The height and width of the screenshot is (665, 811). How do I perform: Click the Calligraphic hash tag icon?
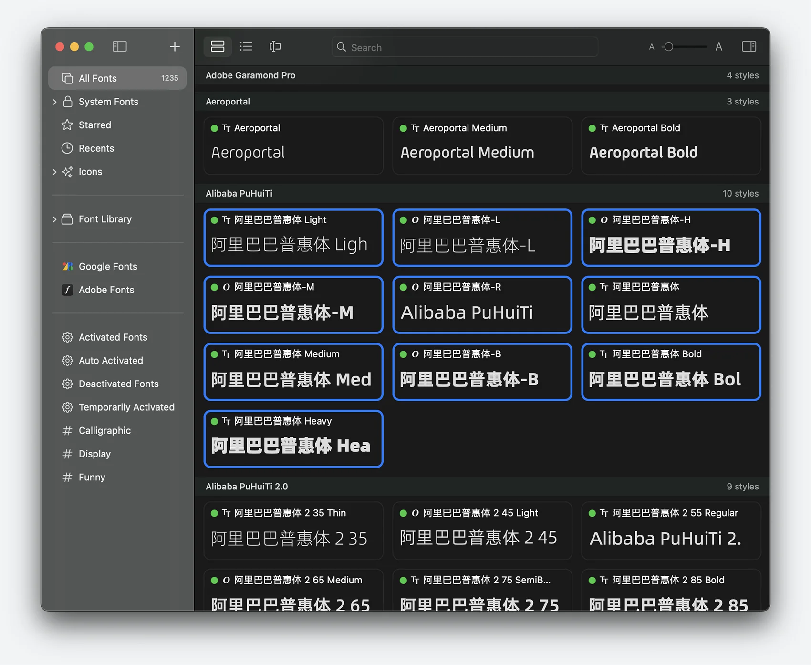pyautogui.click(x=67, y=431)
